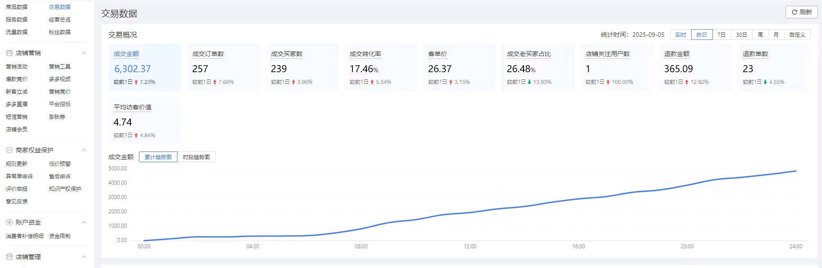Select the 昨日 time range

[x=702, y=35]
